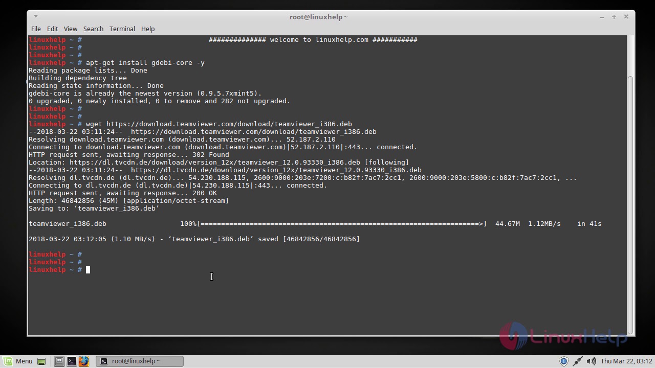Launch Firefox from the panel
Screen dimensions: 655x368
coord(83,361)
